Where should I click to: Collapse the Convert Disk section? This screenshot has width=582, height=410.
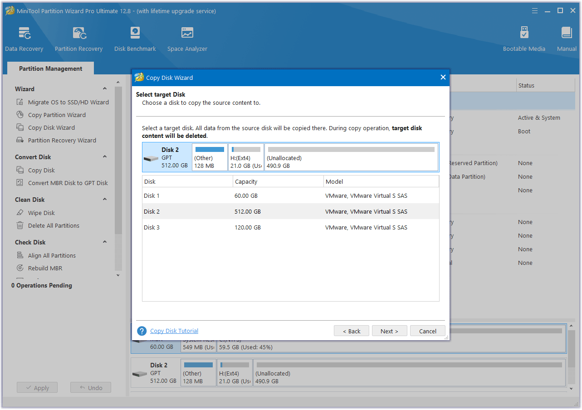pyautogui.click(x=105, y=157)
